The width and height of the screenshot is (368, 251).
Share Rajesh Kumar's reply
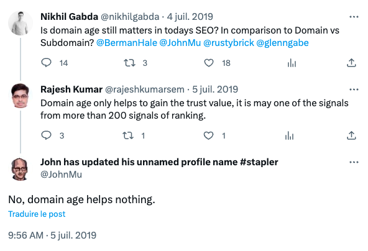coord(351,135)
